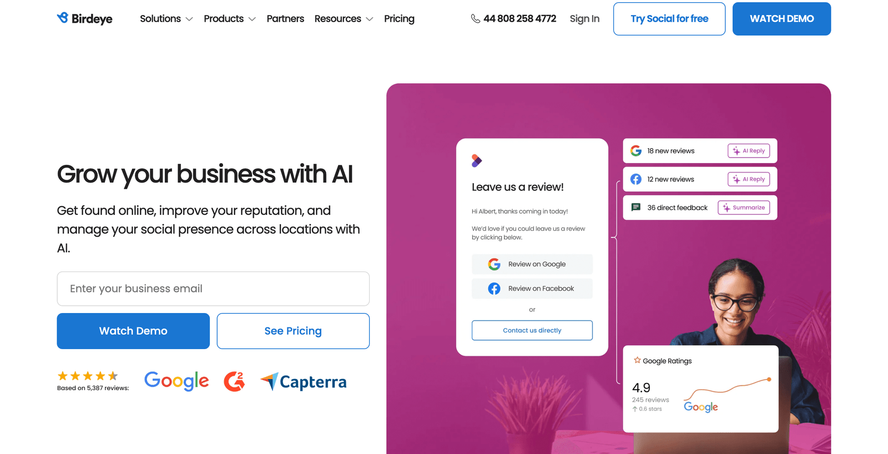888x454 pixels.
Task: Click the Birdeye logo icon
Action: [63, 18]
